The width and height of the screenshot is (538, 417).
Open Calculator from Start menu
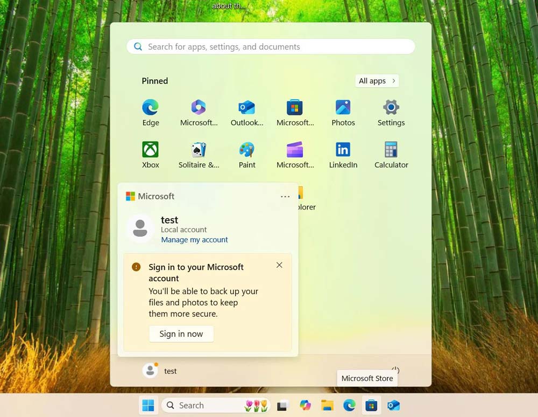[391, 151]
